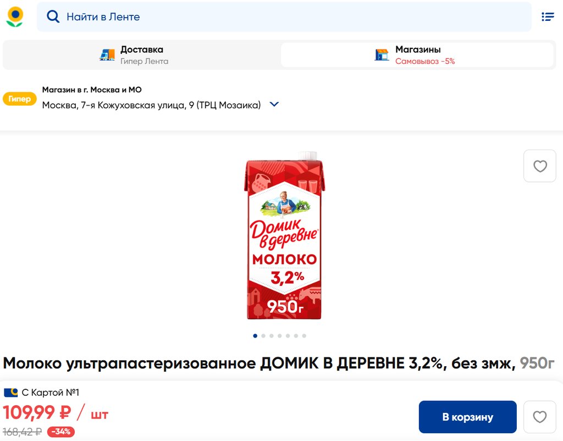This screenshot has width=563, height=441.
Task: Click the В корзину button
Action: tap(467, 417)
